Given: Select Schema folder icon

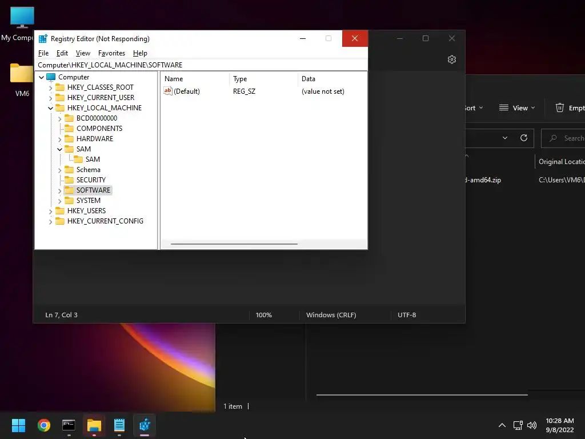Looking at the screenshot, I should (69, 169).
